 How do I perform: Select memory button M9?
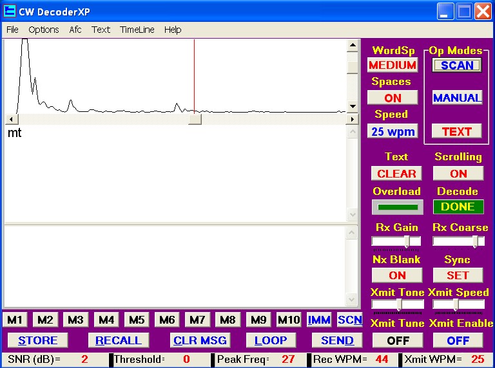pyautogui.click(x=258, y=320)
